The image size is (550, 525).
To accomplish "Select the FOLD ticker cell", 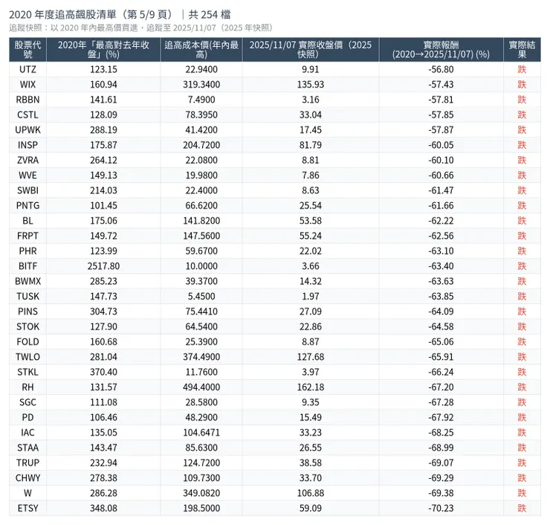I will point(27,341).
